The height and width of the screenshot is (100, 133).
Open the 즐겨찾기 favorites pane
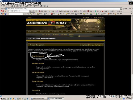(x=28, y=6)
